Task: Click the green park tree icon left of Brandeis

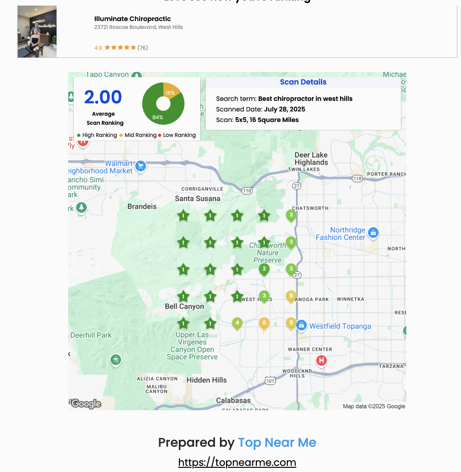Action: [x=81, y=207]
